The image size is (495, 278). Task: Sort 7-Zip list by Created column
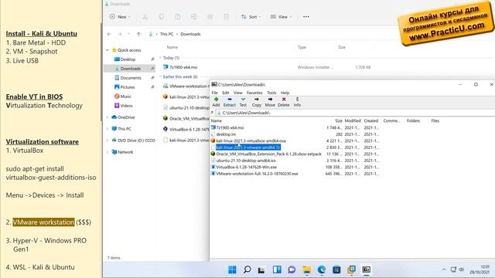(371, 120)
